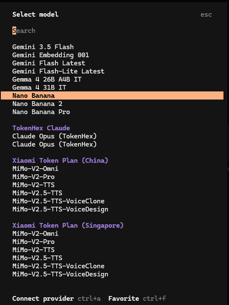
Task: Select highlighted Nano Banana model
Action: coord(112,96)
